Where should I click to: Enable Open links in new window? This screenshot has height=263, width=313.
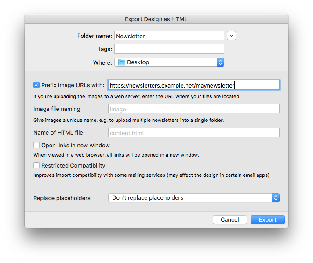[36, 145]
